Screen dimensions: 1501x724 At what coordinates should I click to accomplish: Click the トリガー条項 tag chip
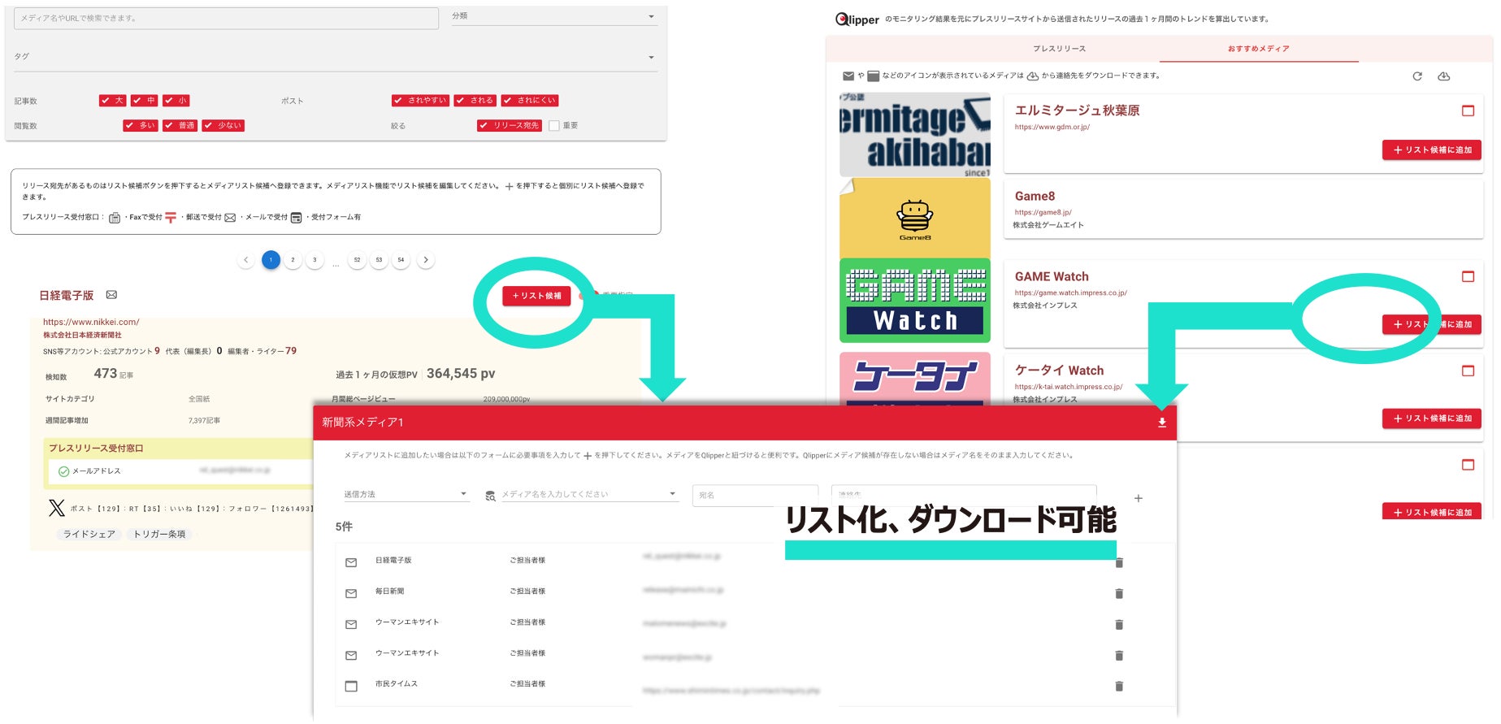(159, 534)
